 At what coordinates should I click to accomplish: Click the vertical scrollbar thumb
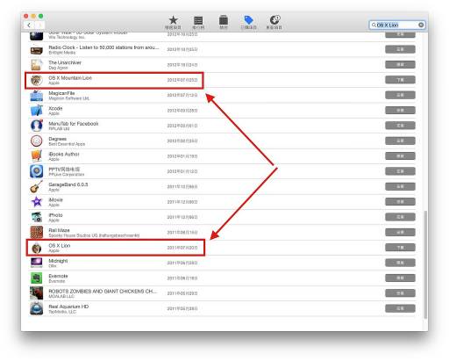coord(425,264)
